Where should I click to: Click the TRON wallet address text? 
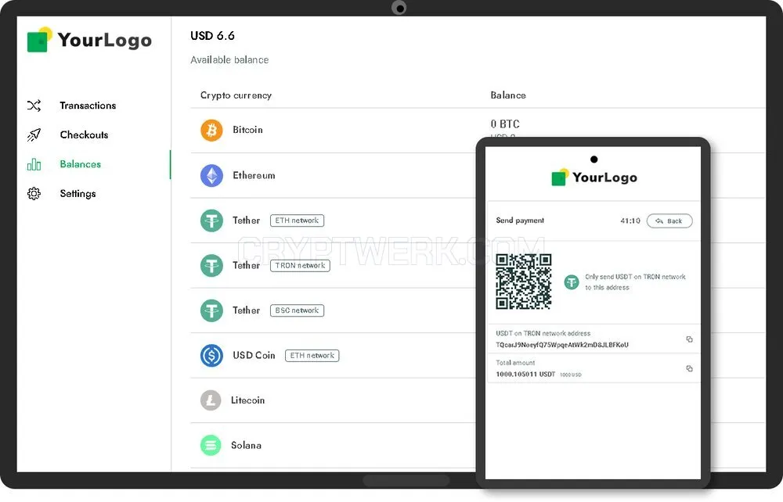click(x=562, y=345)
